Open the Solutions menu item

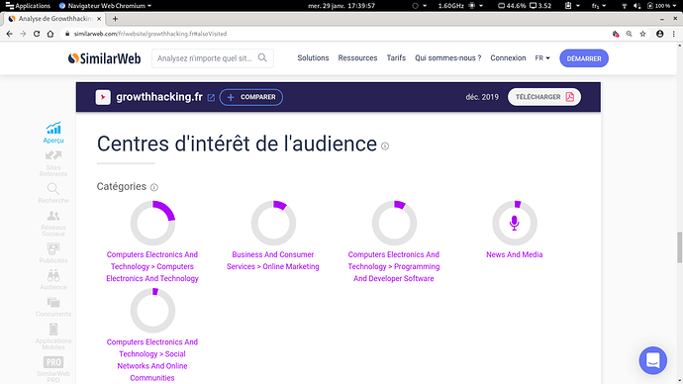tap(313, 58)
